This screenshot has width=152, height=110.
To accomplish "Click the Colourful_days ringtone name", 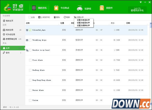I will [x=39, y=30].
